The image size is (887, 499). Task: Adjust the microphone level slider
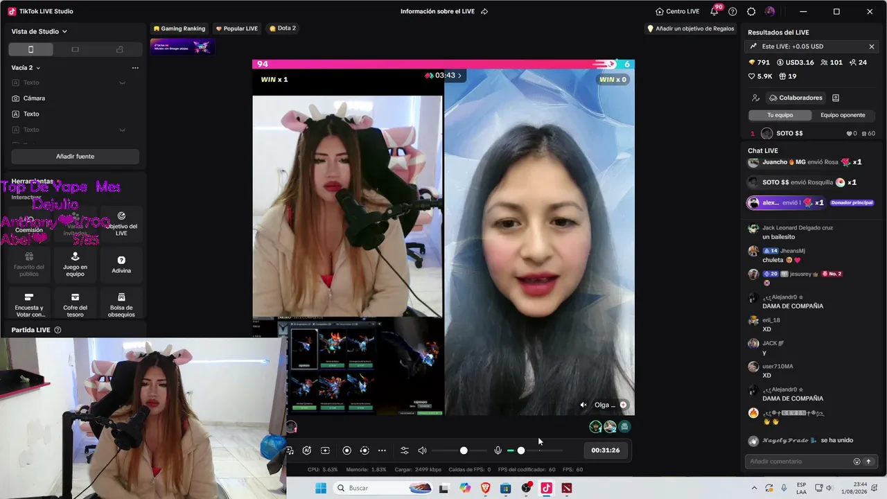(535, 450)
